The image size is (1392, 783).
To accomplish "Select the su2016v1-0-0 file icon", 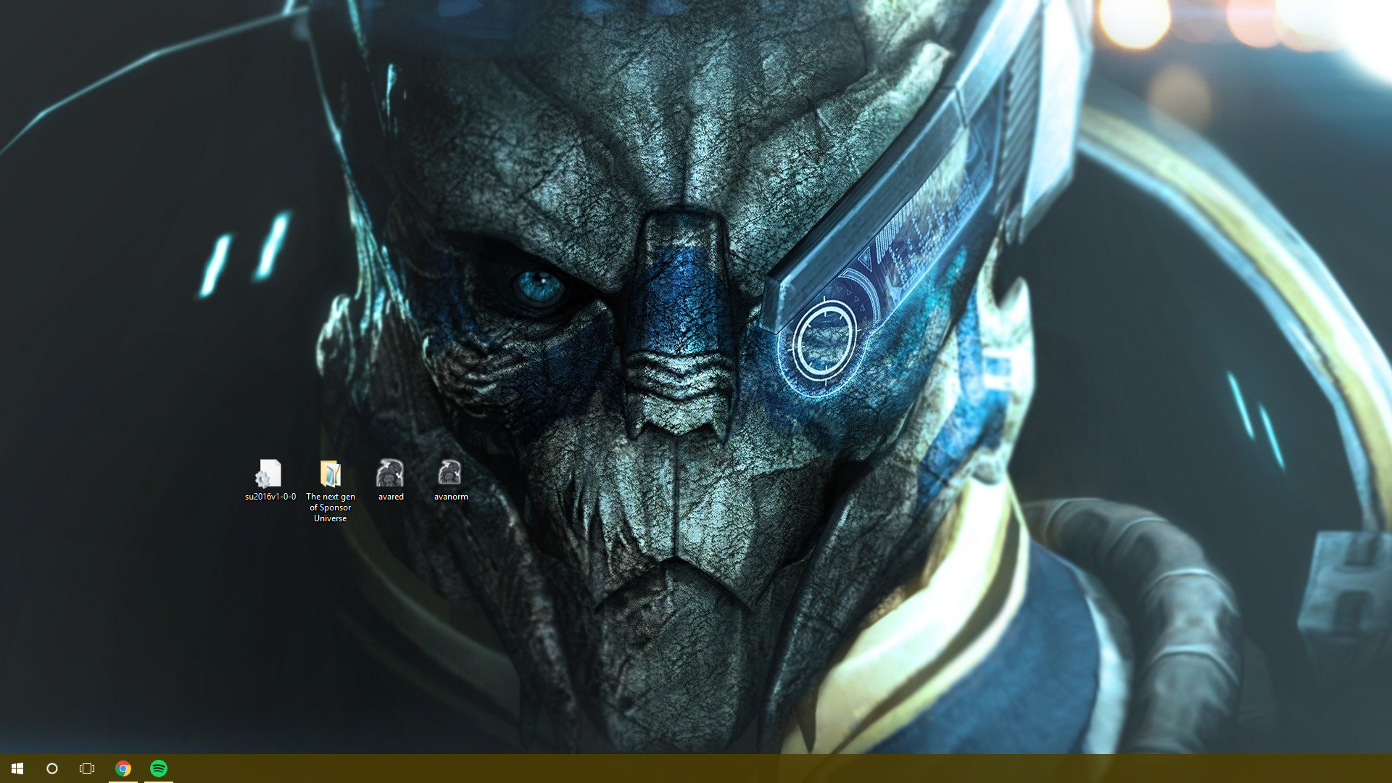I will pos(269,473).
